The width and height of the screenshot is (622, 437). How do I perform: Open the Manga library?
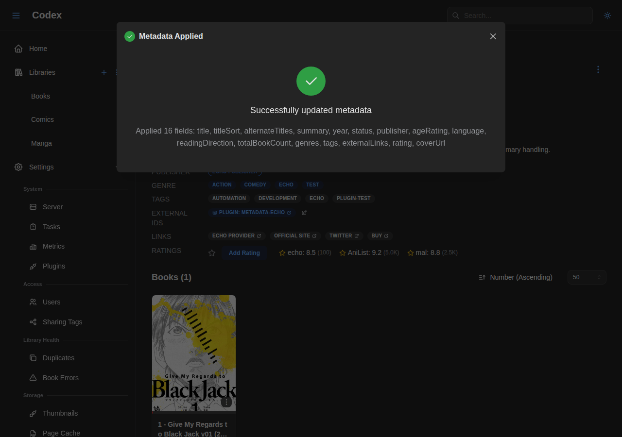(41, 143)
